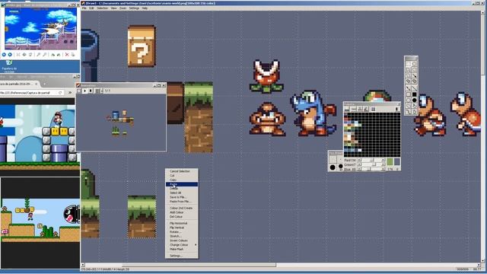Click the frames icon in the animation window
This screenshot has height=274, width=487.
97,91
